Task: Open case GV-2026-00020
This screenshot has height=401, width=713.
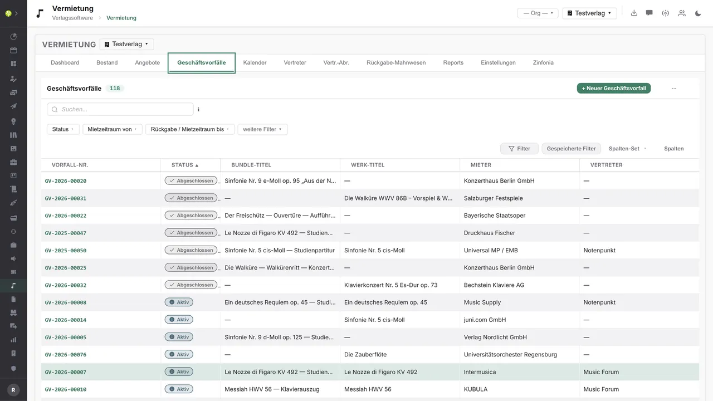Action: pyautogui.click(x=66, y=181)
